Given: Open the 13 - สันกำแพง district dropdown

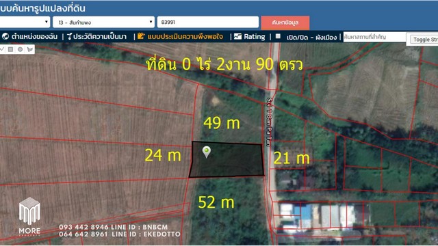Looking at the screenshot, I should tap(103, 22).
